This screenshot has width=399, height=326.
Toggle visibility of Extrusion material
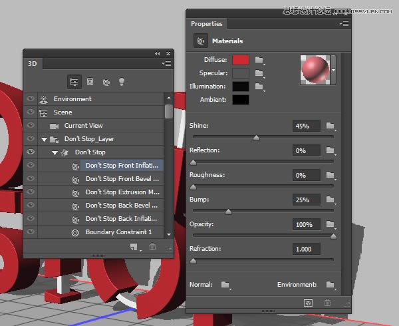(31, 192)
